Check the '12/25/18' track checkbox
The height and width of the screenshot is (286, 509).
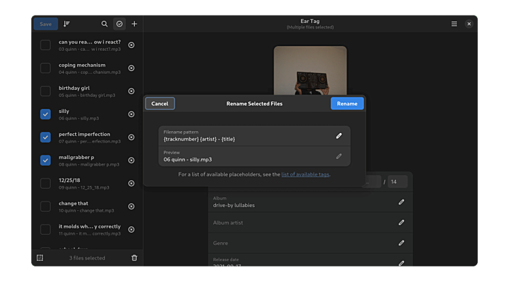[45, 183]
